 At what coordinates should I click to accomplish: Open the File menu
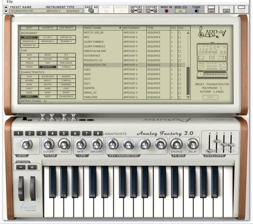(10, 2)
